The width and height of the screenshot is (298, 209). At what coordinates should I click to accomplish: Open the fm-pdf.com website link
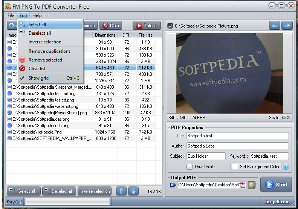[277, 202]
